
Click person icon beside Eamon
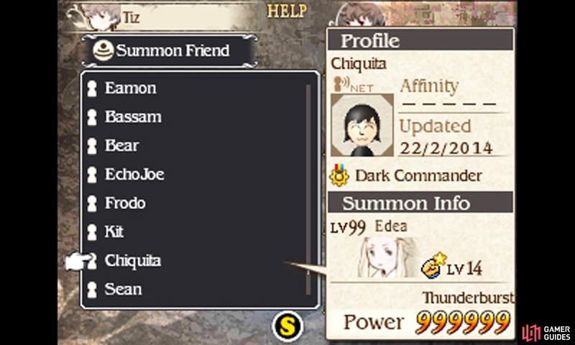click(92, 88)
